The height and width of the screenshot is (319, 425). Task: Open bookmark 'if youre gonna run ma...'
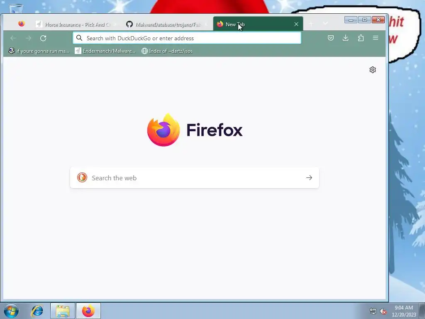[x=39, y=51]
